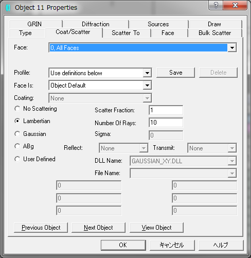The image size is (251, 258).
Task: Go to the Scatter To tab
Action: coord(126,33)
